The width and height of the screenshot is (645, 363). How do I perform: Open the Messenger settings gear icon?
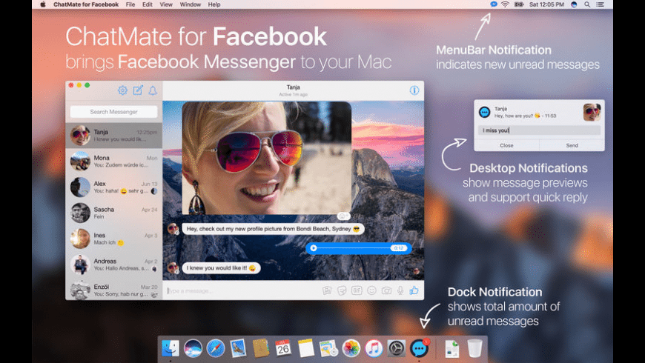pos(122,90)
